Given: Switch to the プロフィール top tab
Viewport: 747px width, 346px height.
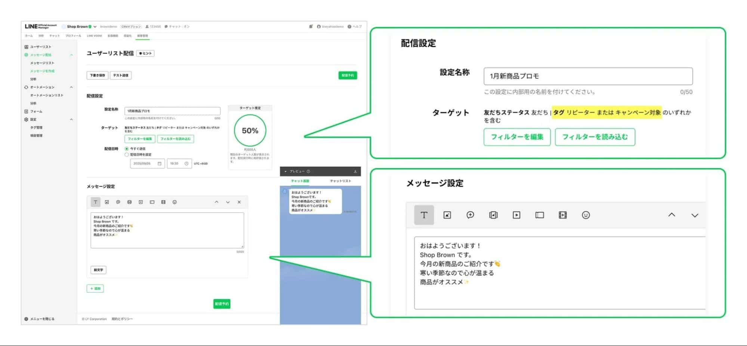Looking at the screenshot, I should coord(73,36).
